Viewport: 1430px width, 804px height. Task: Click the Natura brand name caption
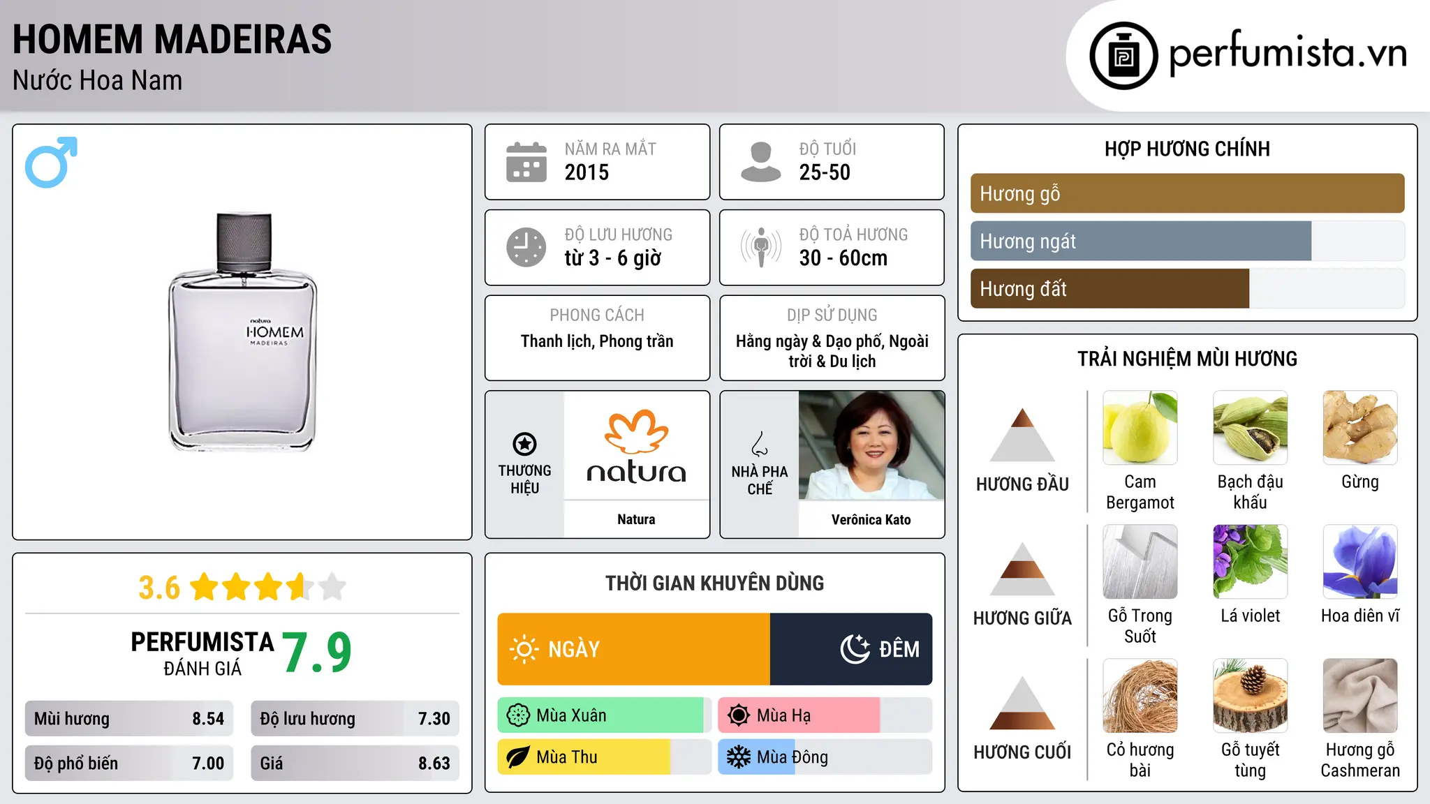click(x=636, y=519)
